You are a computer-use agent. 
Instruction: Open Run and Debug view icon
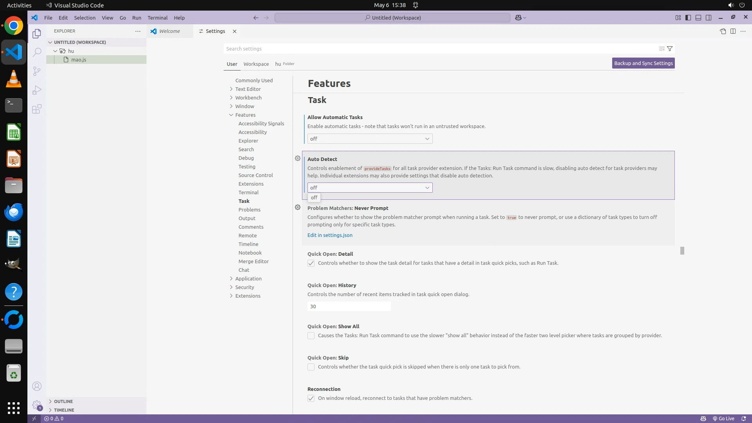37,90
